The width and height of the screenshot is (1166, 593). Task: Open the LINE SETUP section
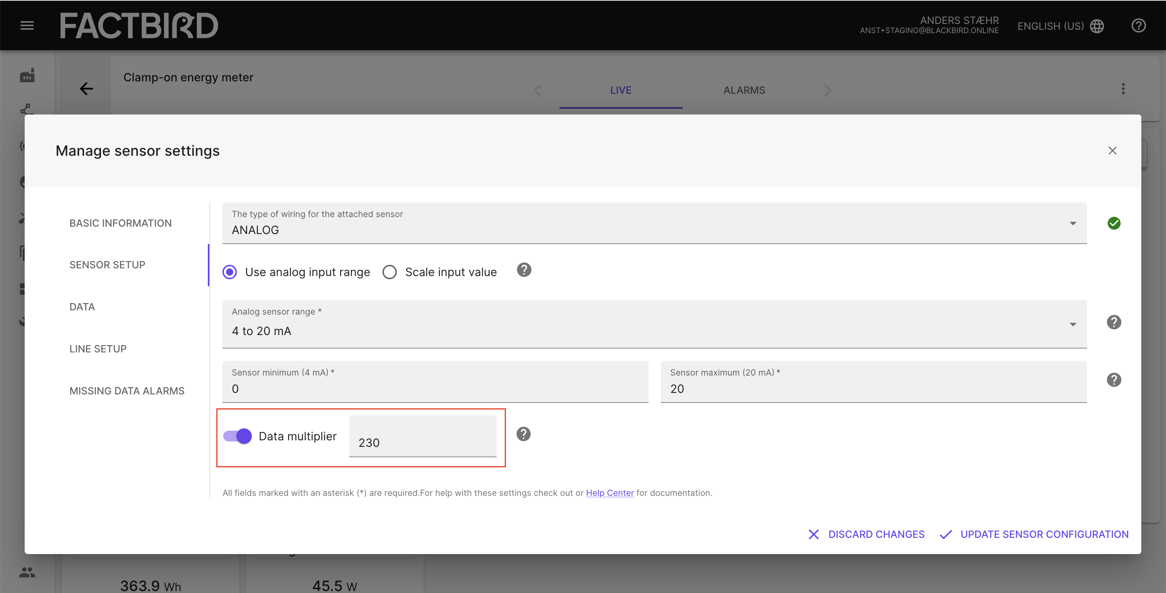pyautogui.click(x=98, y=349)
